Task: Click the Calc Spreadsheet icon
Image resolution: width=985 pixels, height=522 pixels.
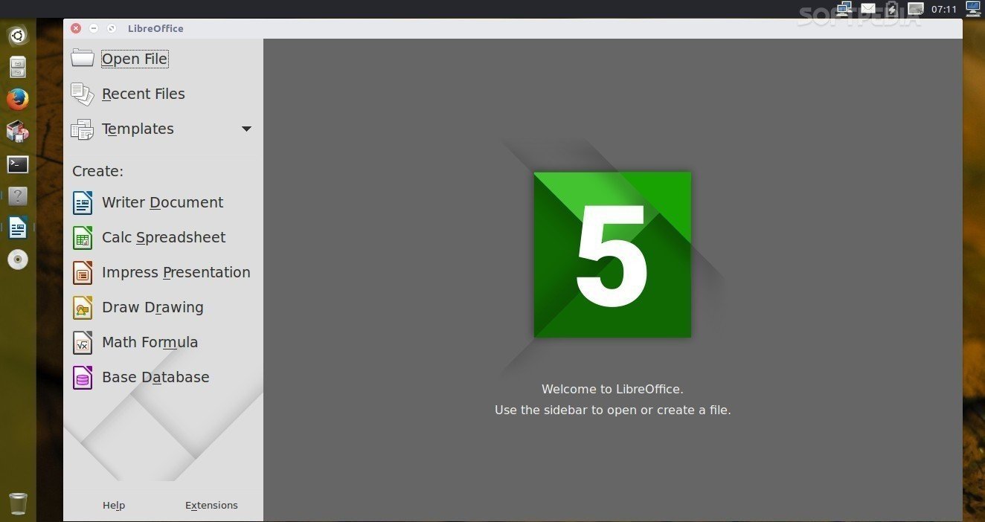Action: pyautogui.click(x=83, y=237)
